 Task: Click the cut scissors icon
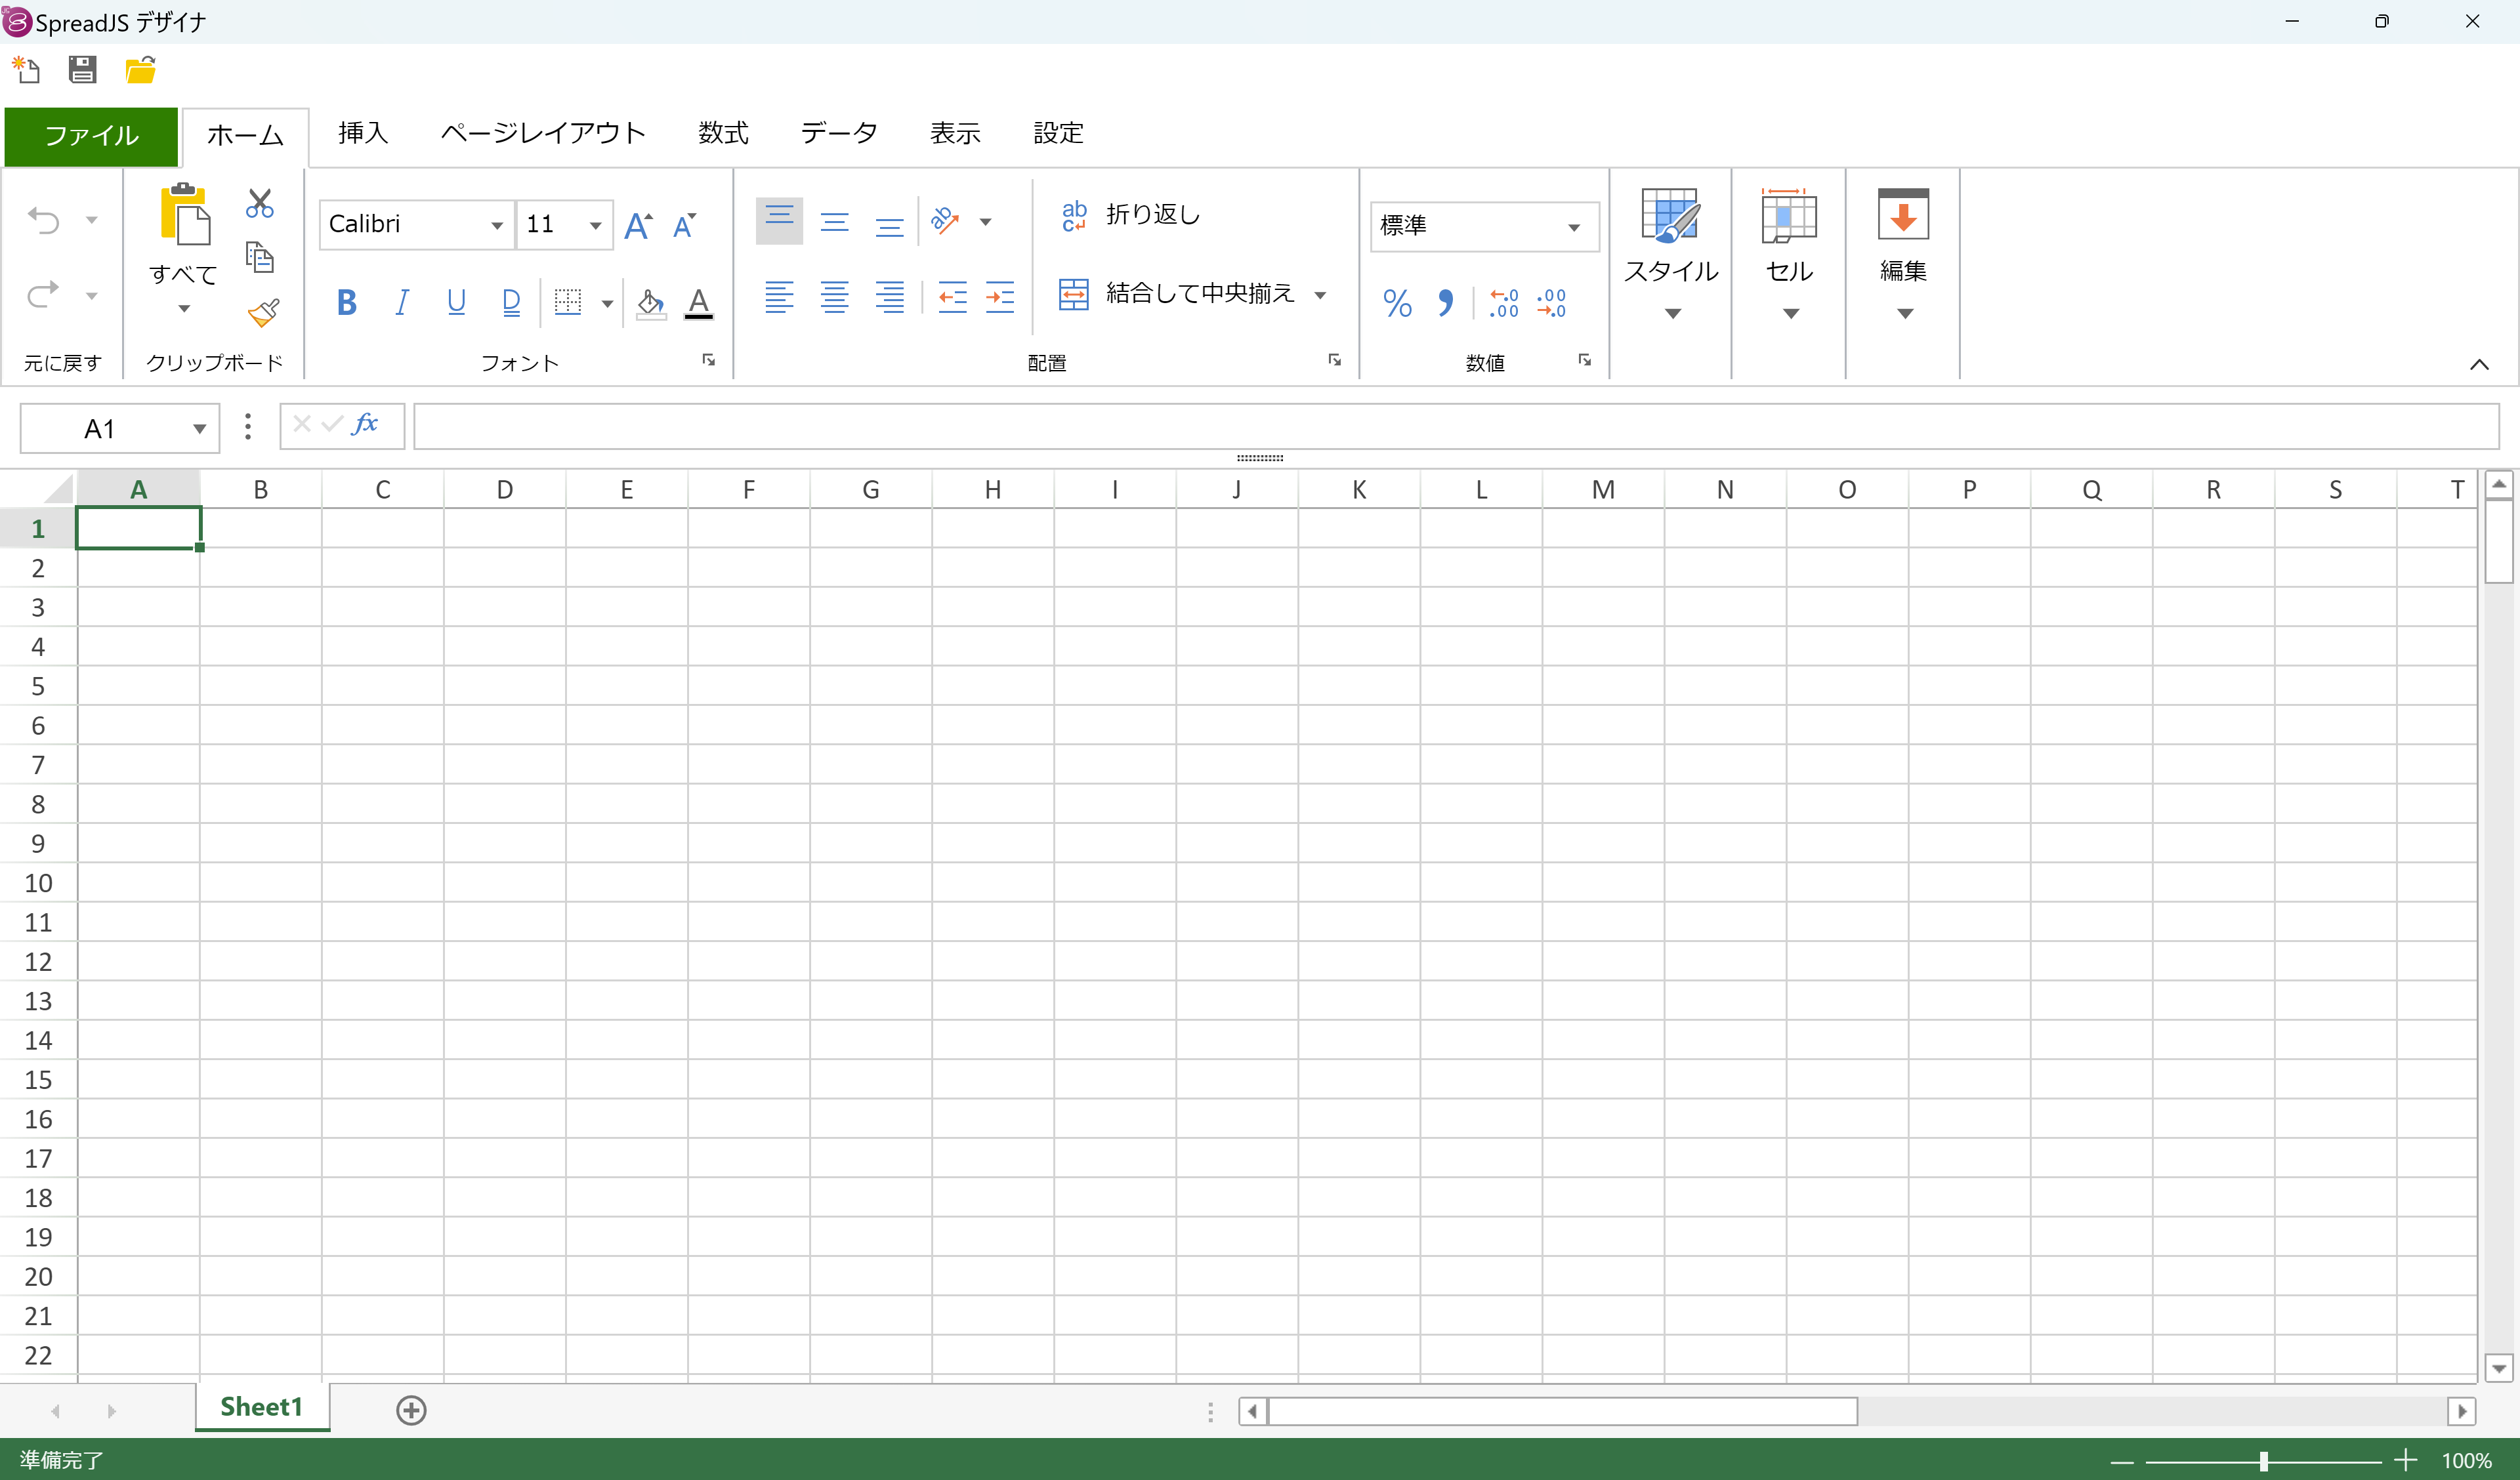tap(260, 203)
